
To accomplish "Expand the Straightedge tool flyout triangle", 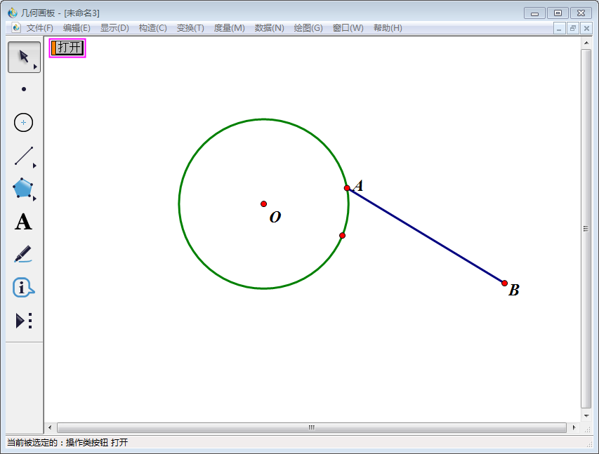I will click(35, 166).
